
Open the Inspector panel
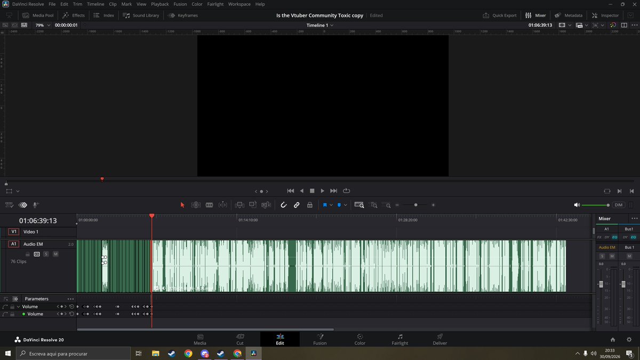pyautogui.click(x=605, y=15)
